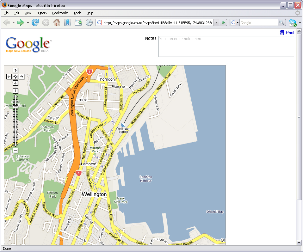Click the Home toolbar icon

point(56,22)
